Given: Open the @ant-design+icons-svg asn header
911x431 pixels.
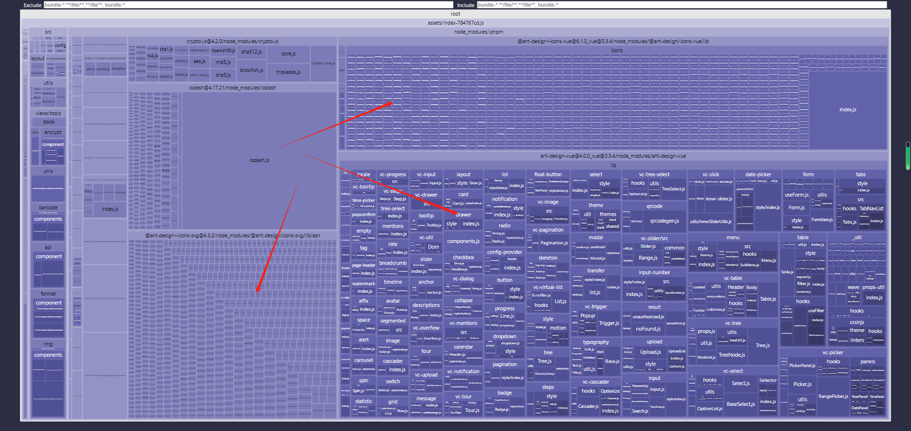Looking at the screenshot, I should pos(232,235).
